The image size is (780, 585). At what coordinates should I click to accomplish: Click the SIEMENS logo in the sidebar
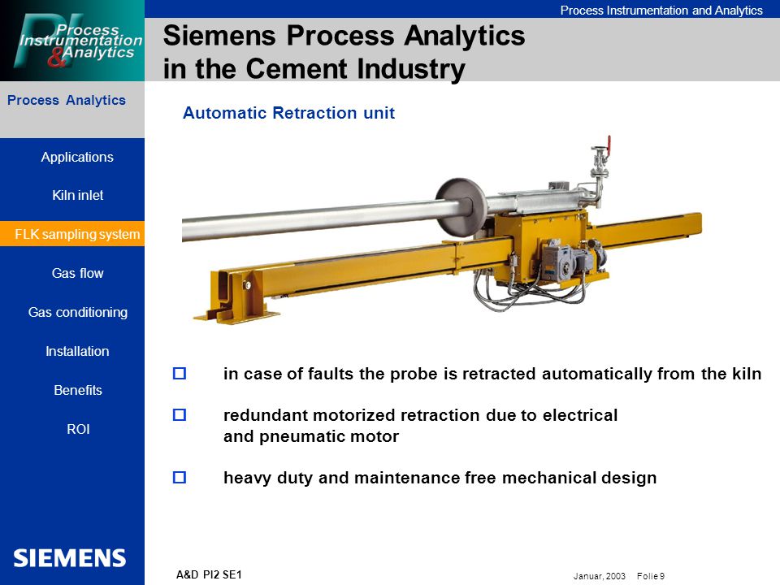[70, 558]
